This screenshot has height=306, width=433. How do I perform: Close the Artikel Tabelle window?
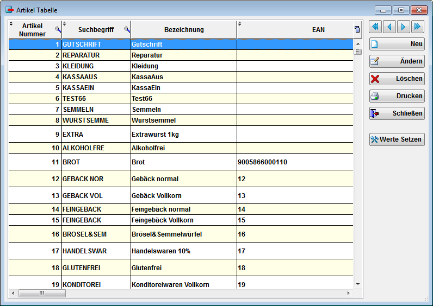point(419,10)
